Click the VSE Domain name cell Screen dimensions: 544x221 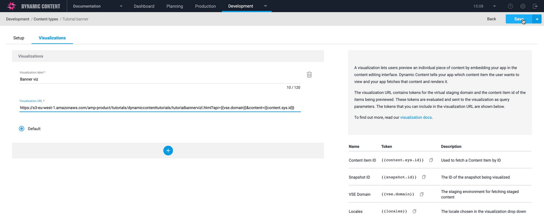(359, 194)
